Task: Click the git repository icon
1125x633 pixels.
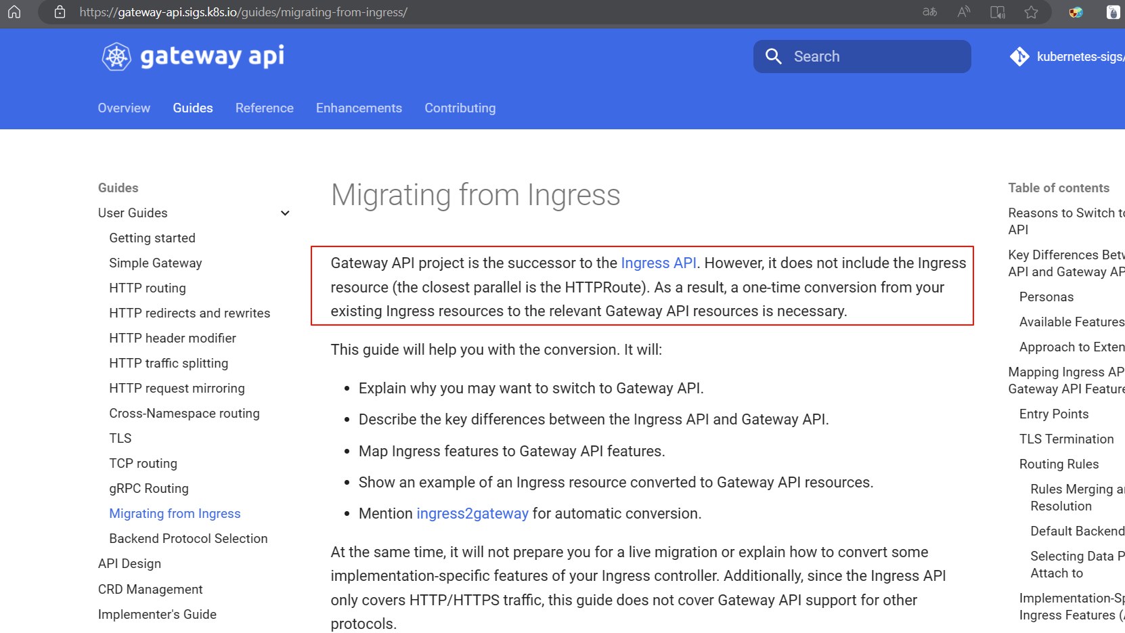Action: point(1019,57)
